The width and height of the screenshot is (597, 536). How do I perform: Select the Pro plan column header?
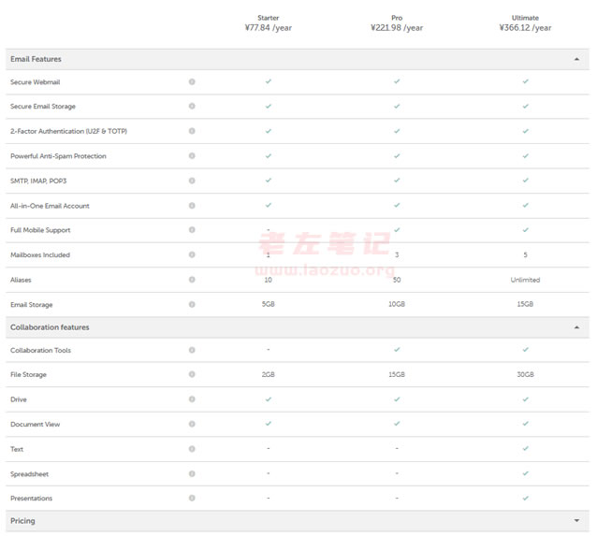point(397,22)
